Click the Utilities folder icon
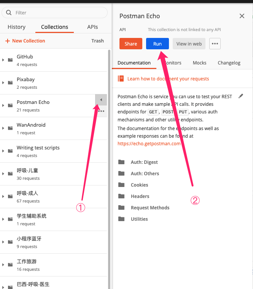 (121, 219)
